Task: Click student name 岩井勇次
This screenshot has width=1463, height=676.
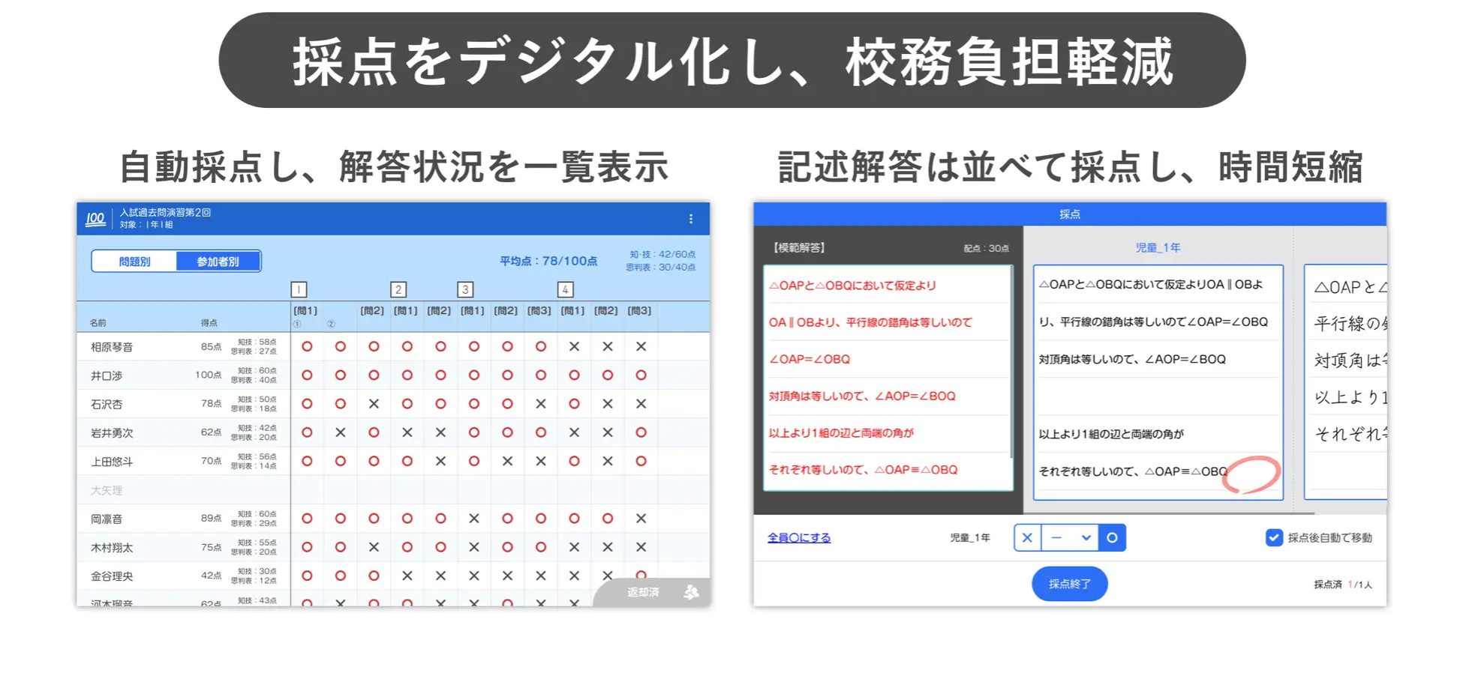Action: (112, 432)
